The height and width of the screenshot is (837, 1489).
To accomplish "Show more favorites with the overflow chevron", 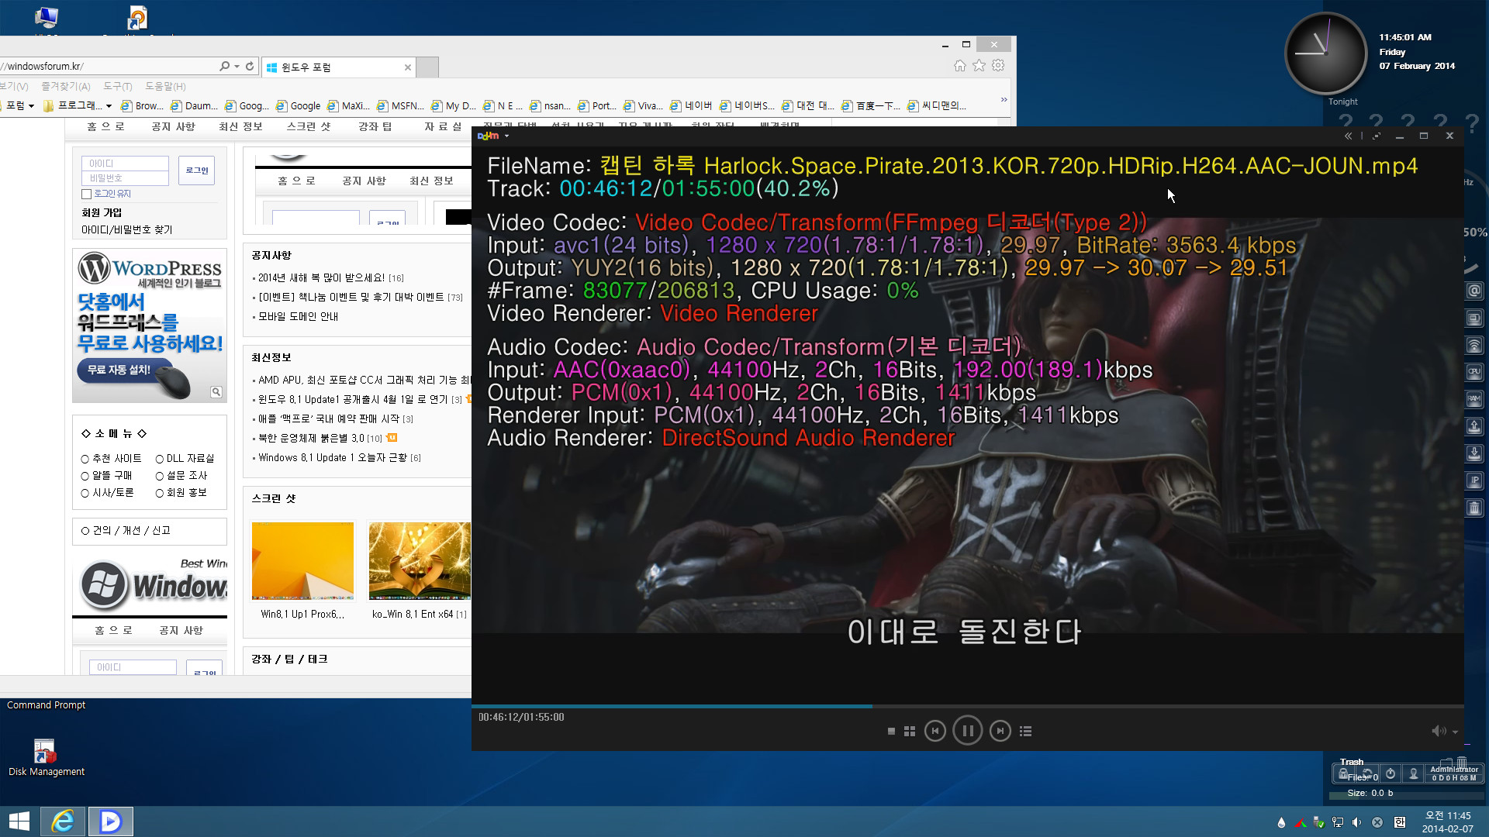I will click(1004, 99).
